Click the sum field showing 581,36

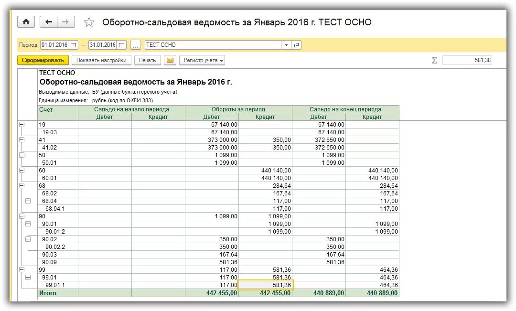[467, 60]
